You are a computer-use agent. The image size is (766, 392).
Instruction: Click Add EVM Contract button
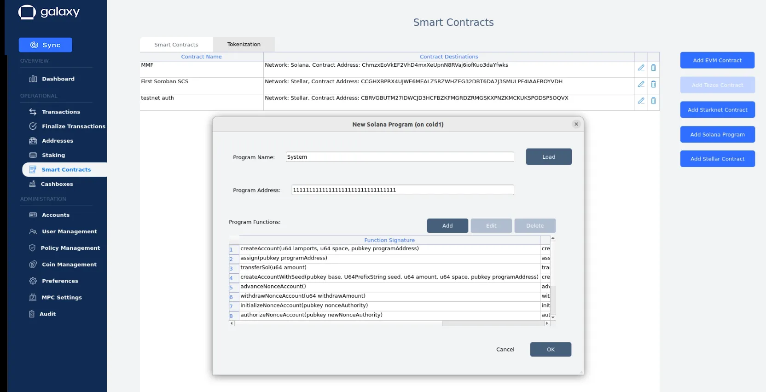click(x=717, y=60)
